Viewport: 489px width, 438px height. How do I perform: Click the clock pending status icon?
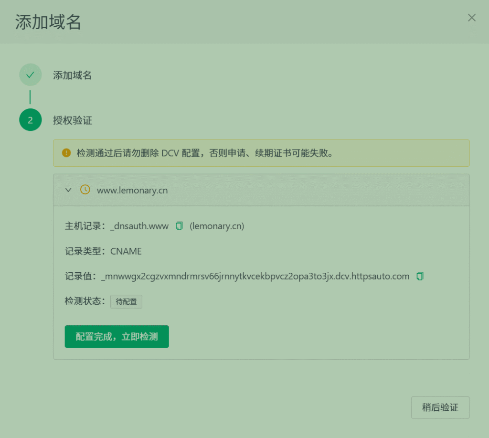pyautogui.click(x=85, y=190)
